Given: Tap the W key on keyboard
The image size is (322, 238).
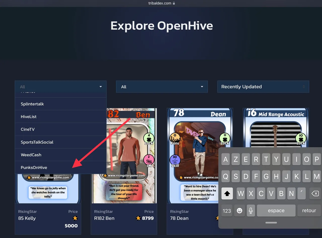Looking at the screenshot, I should (241, 193).
